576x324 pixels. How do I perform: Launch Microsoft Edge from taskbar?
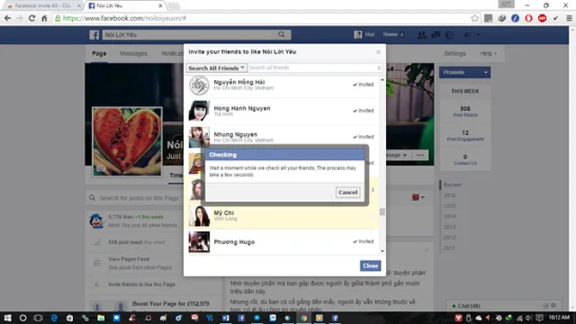(x=54, y=318)
